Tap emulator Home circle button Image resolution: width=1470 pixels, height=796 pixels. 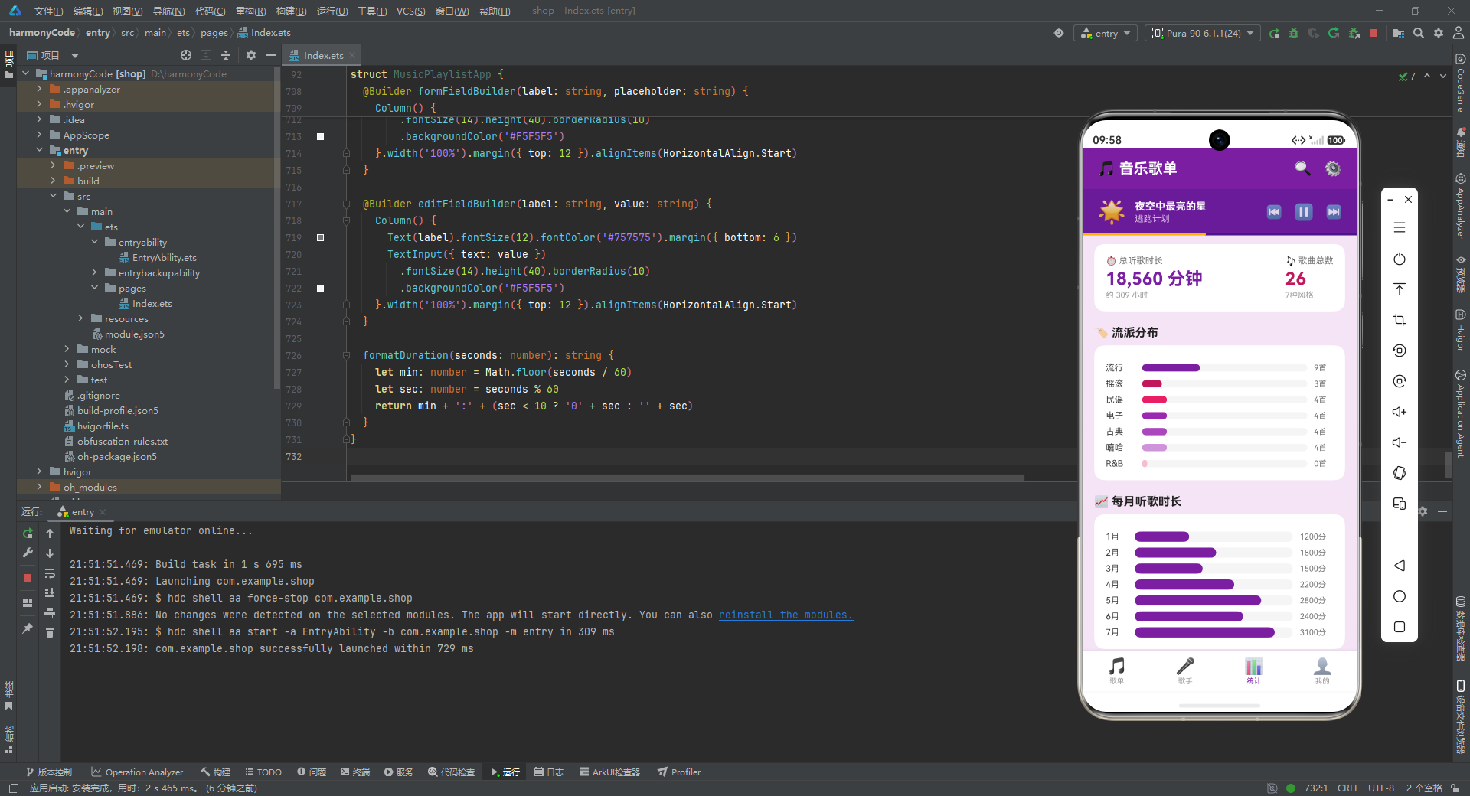coord(1400,596)
